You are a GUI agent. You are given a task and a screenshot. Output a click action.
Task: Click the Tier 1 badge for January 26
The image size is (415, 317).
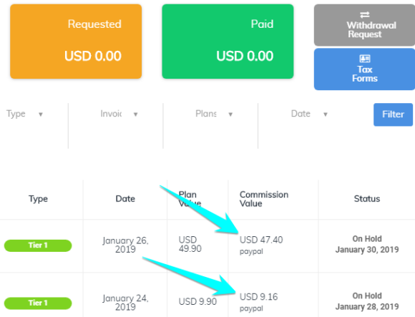(38, 245)
